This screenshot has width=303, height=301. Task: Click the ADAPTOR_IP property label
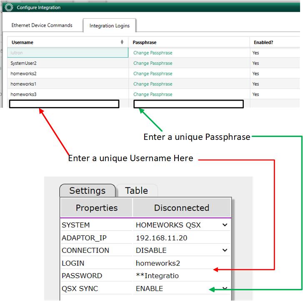[x=84, y=238]
